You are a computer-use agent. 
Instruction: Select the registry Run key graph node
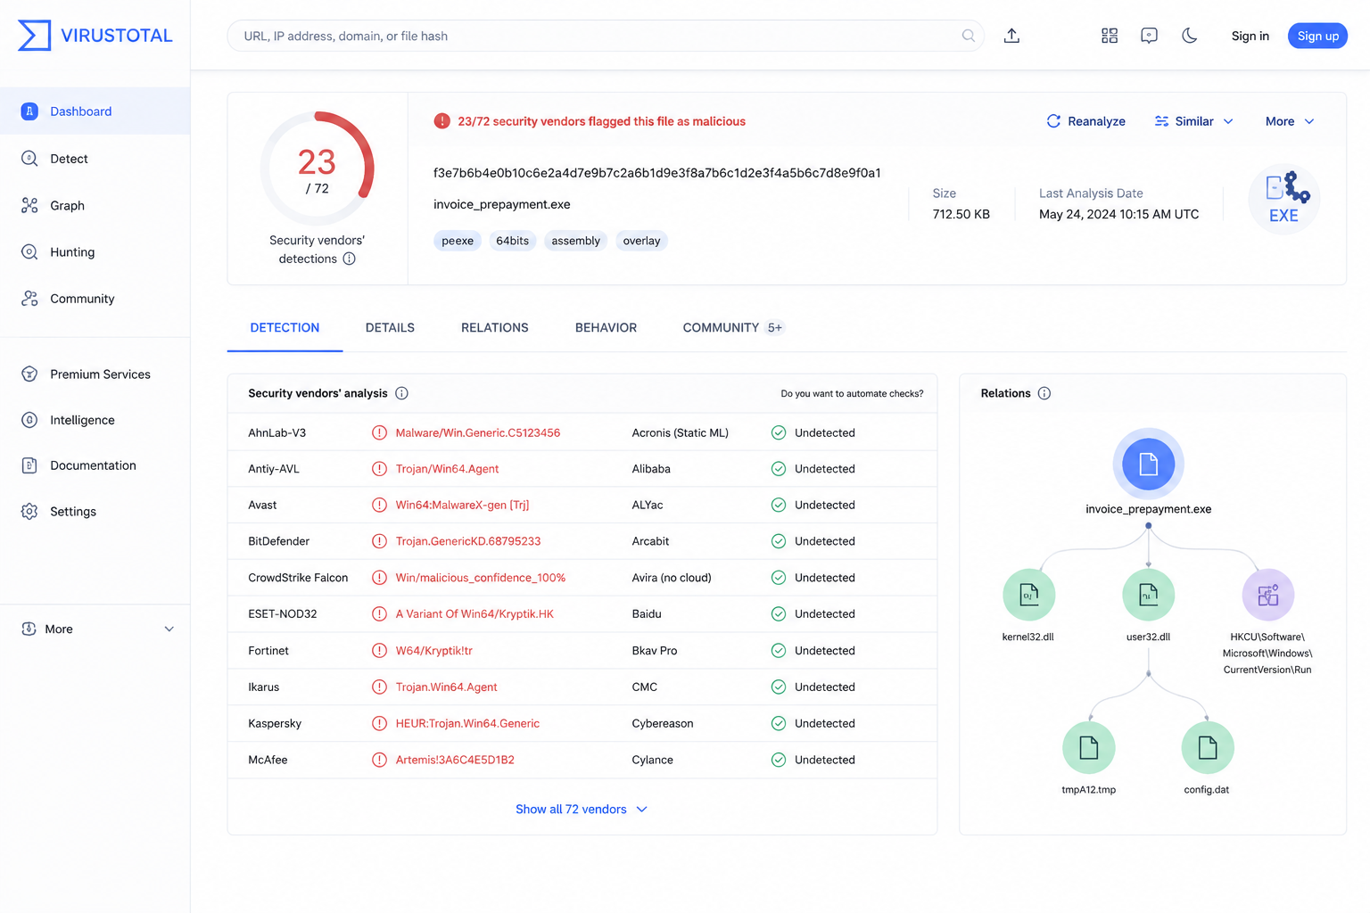1267,595
